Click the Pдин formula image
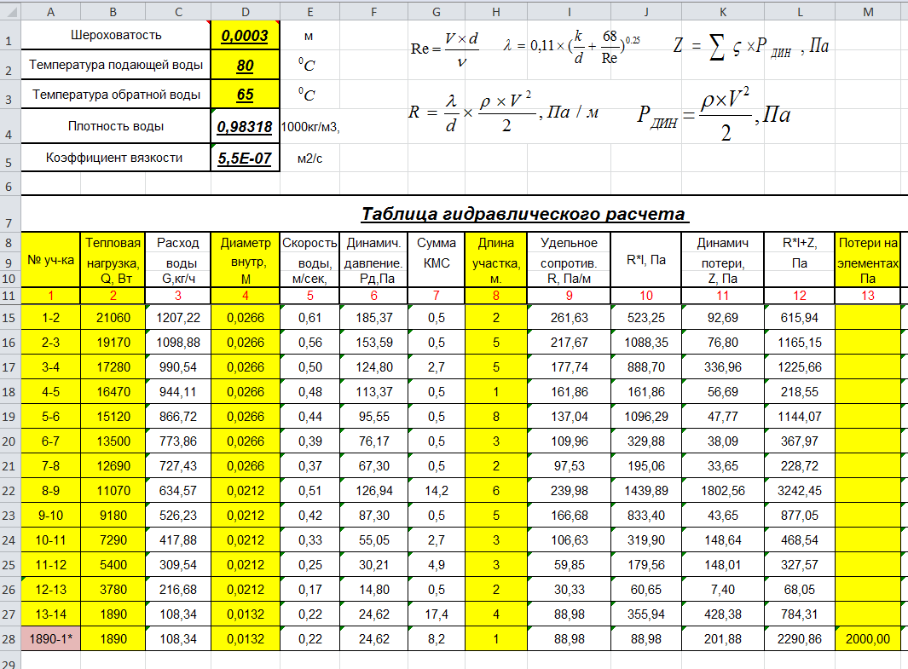 pos(714,114)
